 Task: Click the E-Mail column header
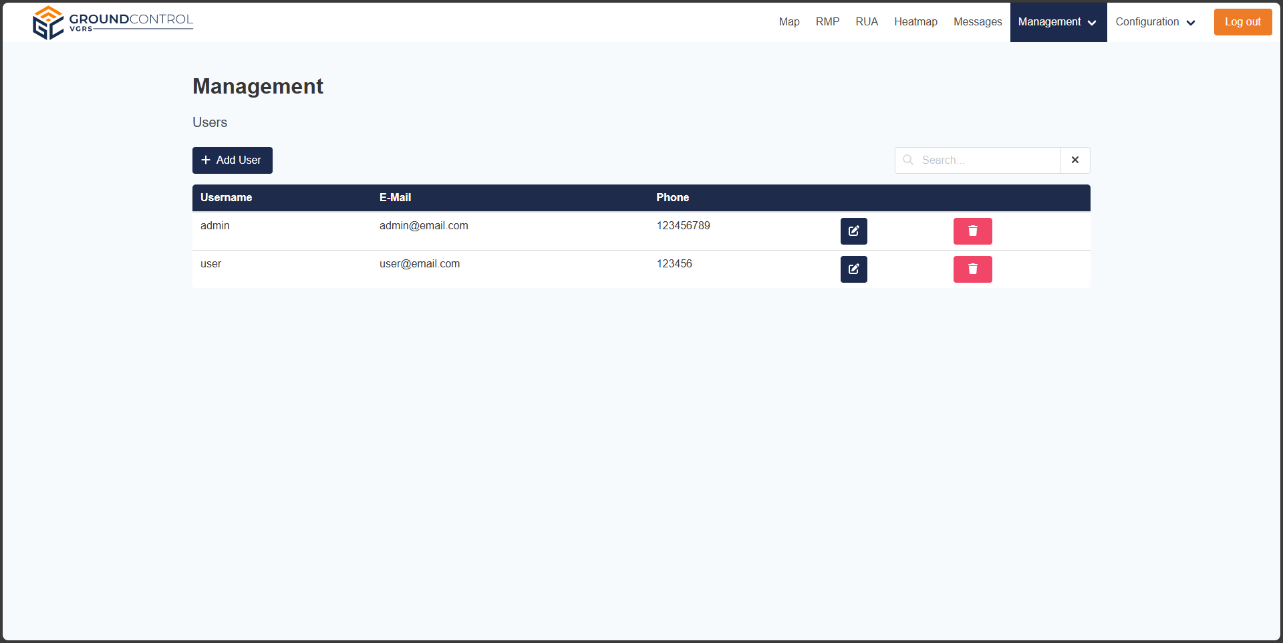coord(395,198)
